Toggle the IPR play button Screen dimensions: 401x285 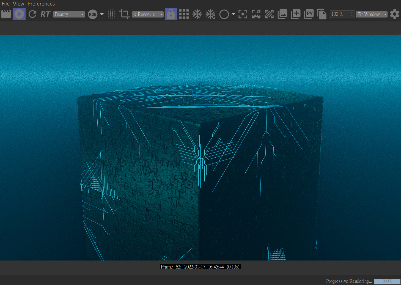tap(19, 14)
